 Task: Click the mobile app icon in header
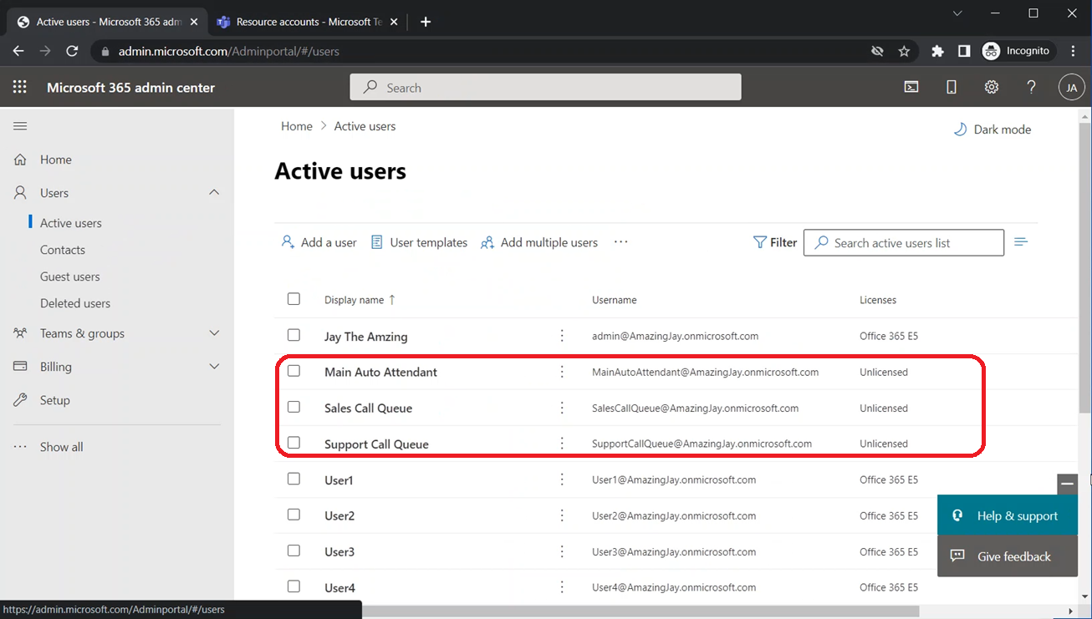[x=952, y=88]
